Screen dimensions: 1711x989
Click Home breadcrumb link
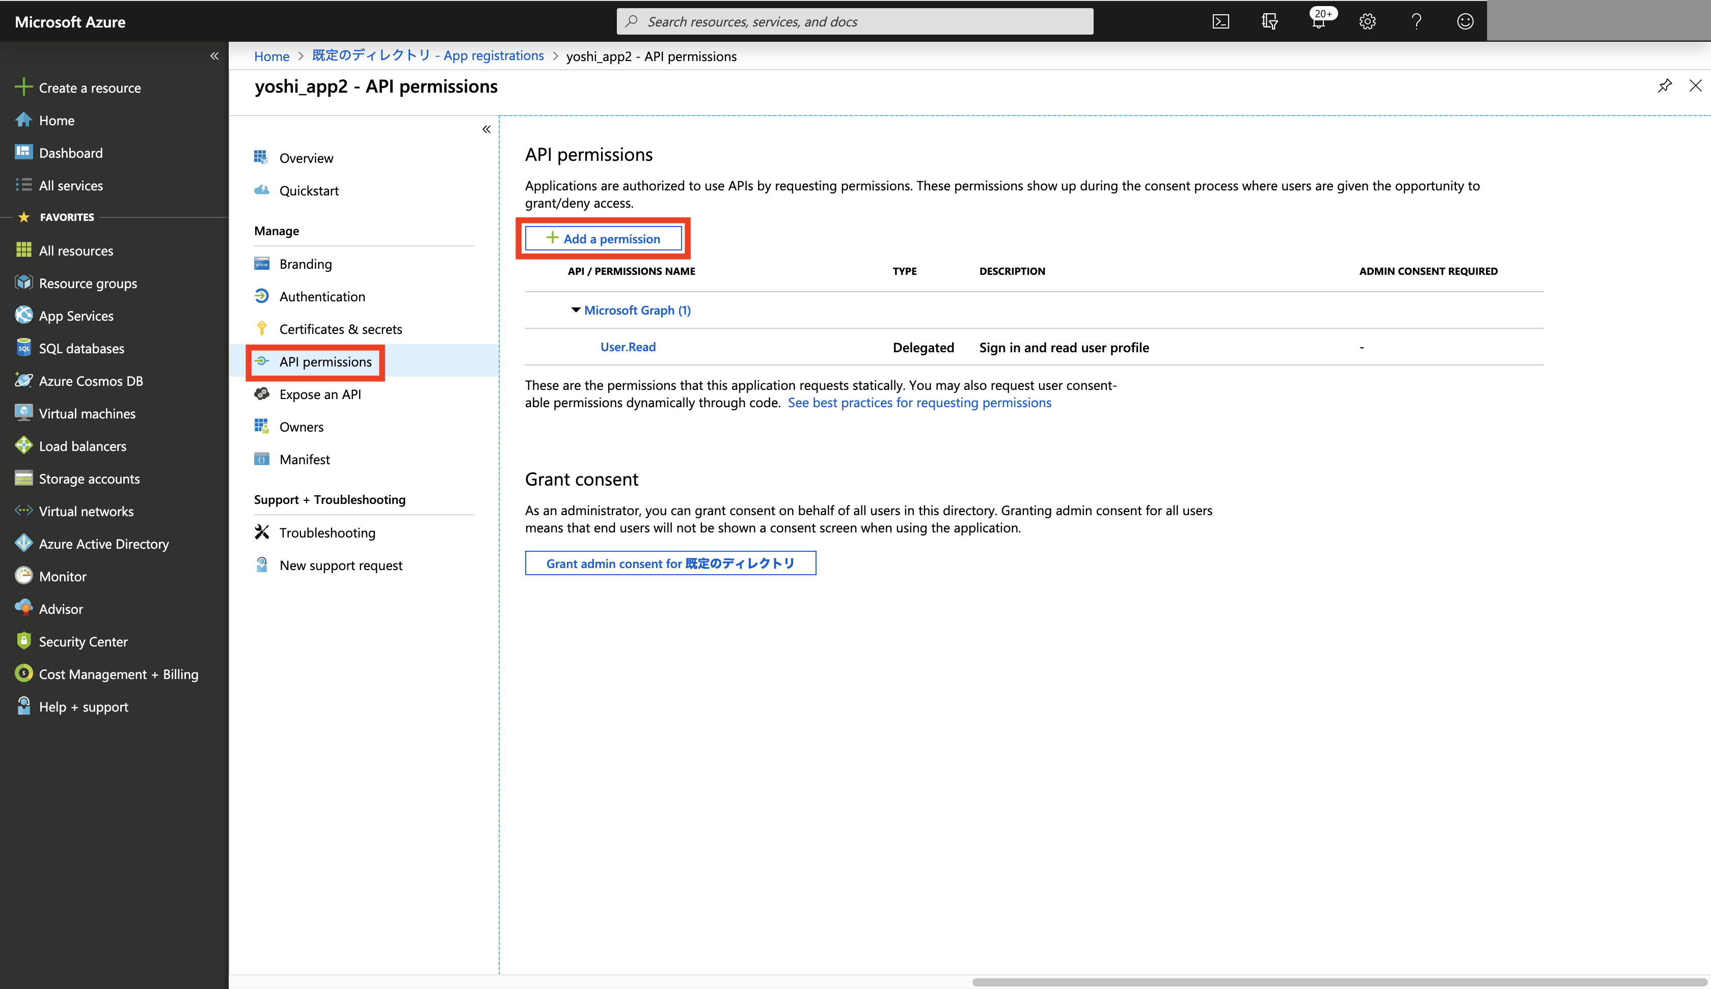[271, 56]
